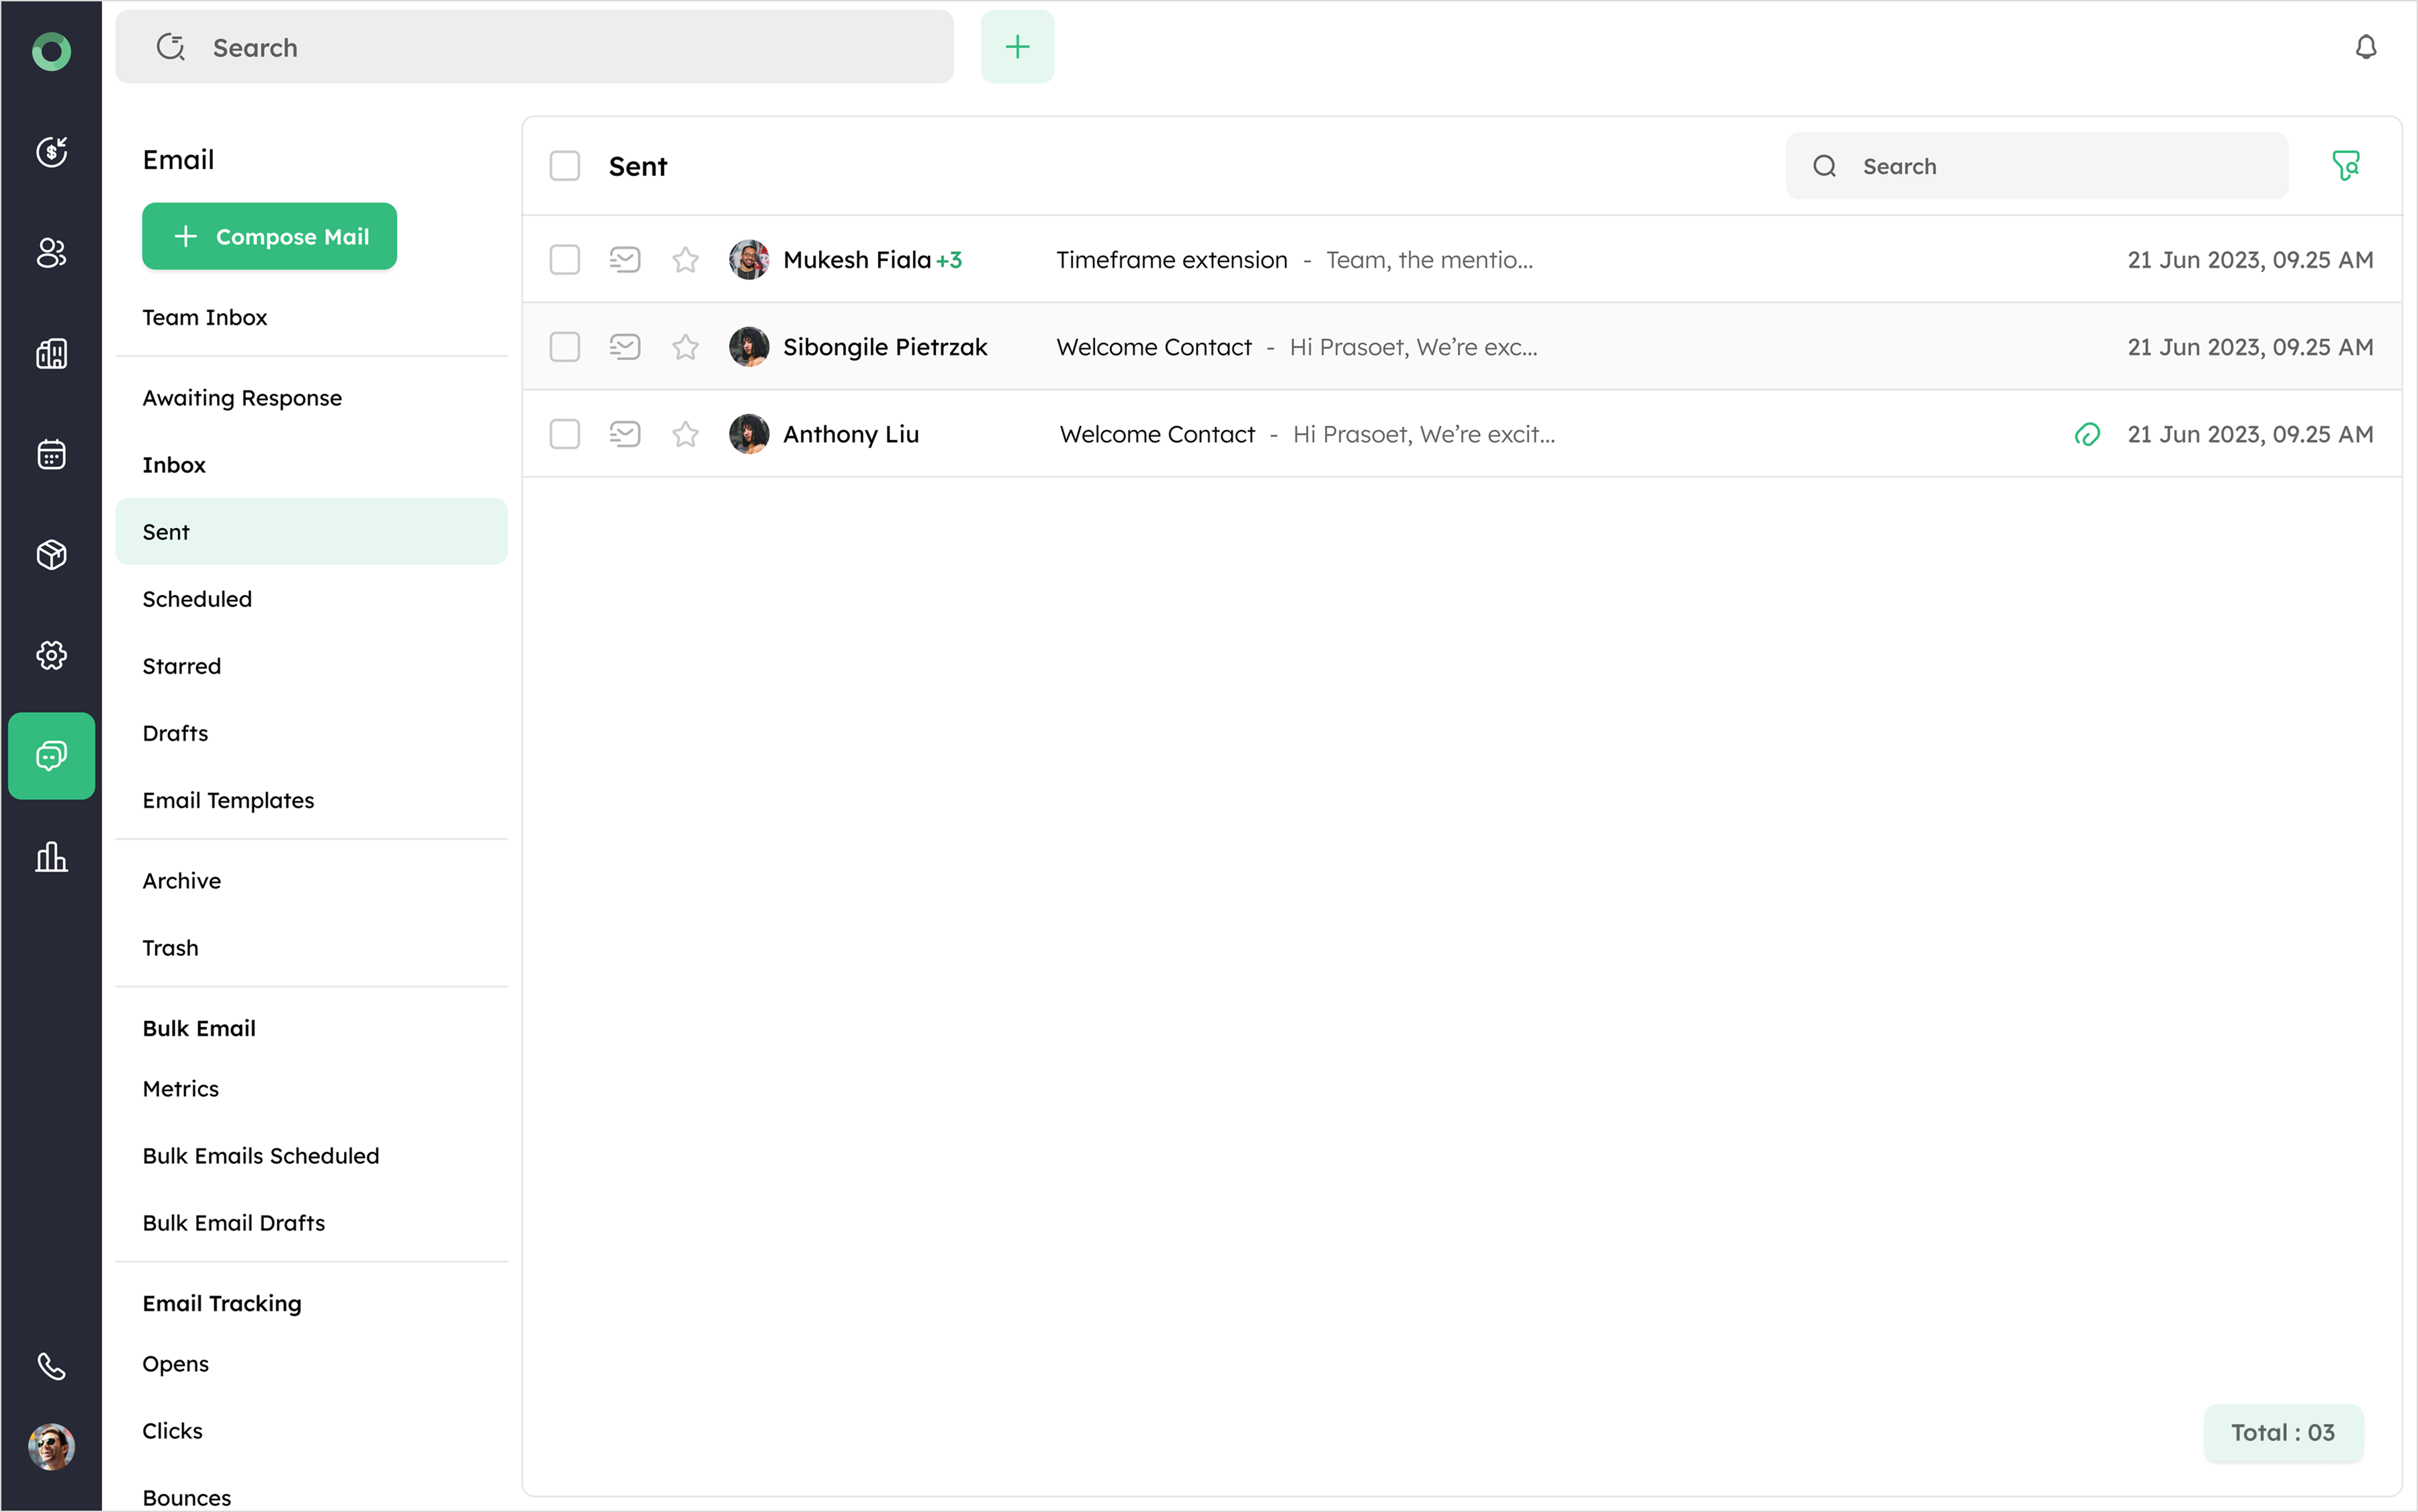The image size is (2418, 1512).
Task: Open the calendar icon in sidebar
Action: (x=51, y=454)
